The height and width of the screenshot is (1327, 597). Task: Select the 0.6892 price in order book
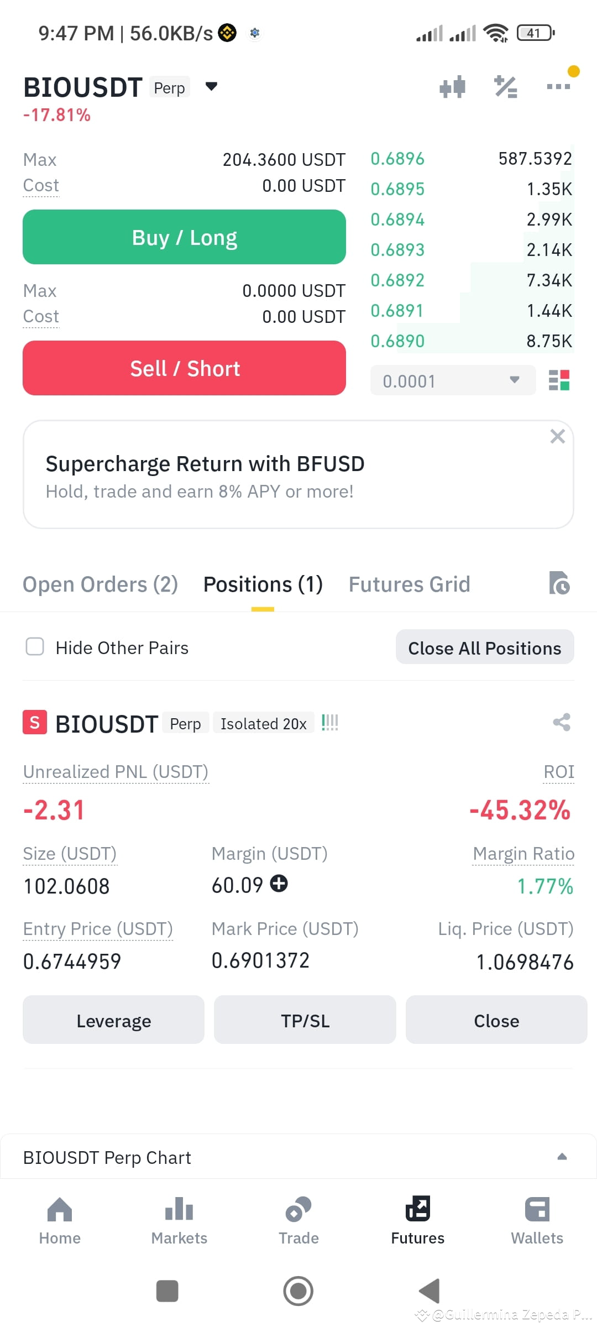click(x=397, y=280)
